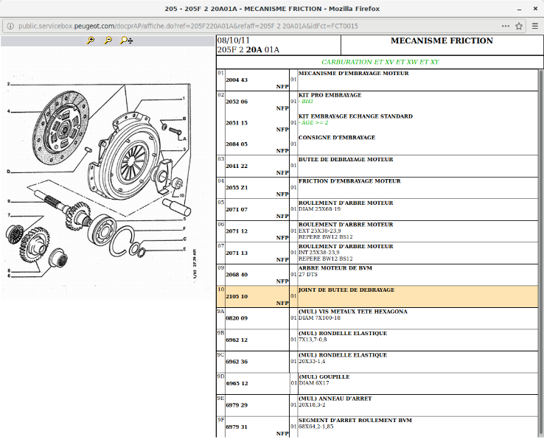Select part number 6962 36
The width and height of the screenshot is (544, 442).
[237, 362]
